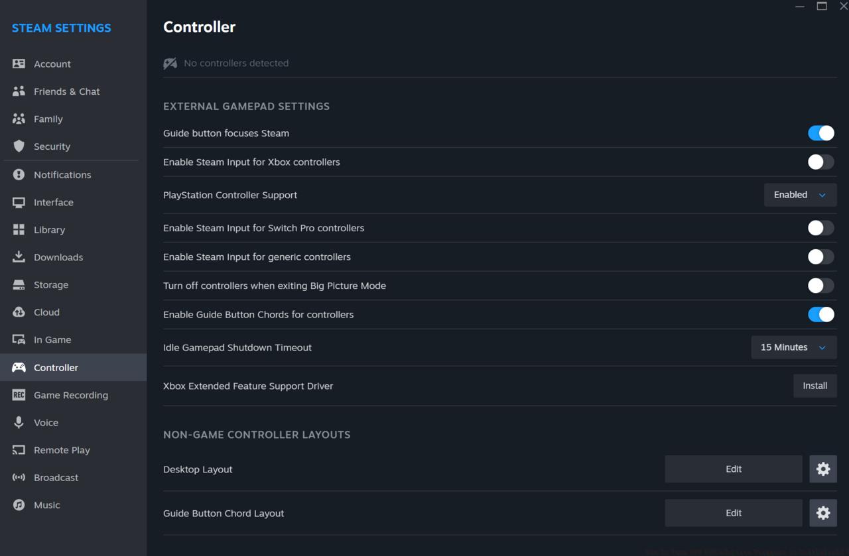The width and height of the screenshot is (849, 556).
Task: Install Xbox Extended Feature Support Driver
Action: [815, 386]
